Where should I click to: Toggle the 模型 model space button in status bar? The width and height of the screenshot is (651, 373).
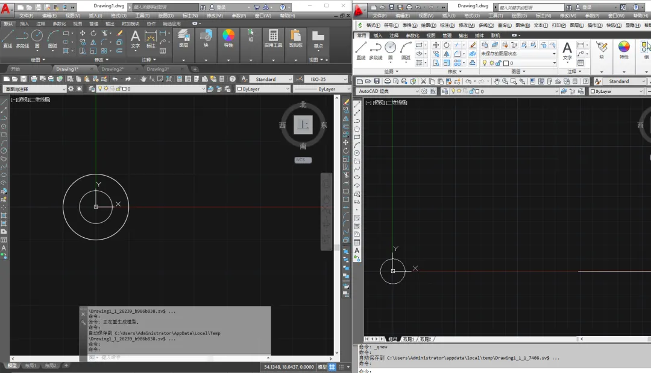tap(322, 366)
